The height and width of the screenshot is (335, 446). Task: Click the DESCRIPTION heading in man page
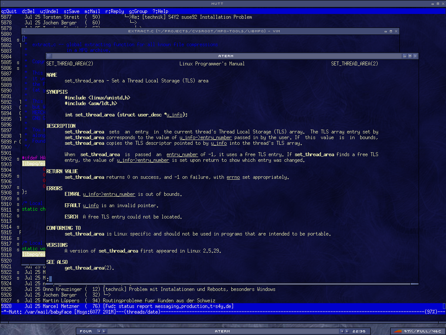pyautogui.click(x=61, y=126)
